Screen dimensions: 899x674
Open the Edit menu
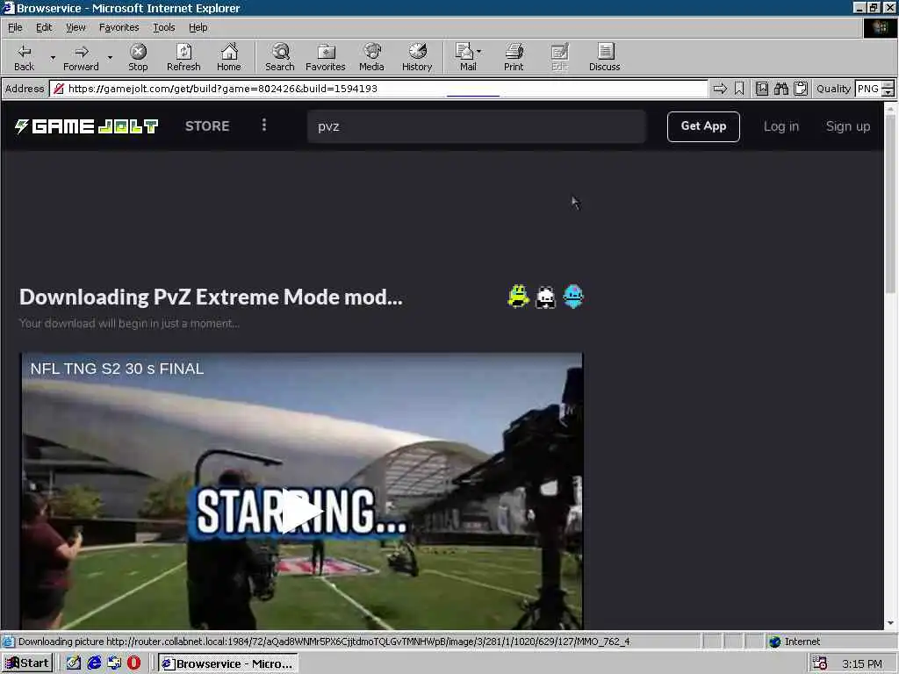coord(44,27)
